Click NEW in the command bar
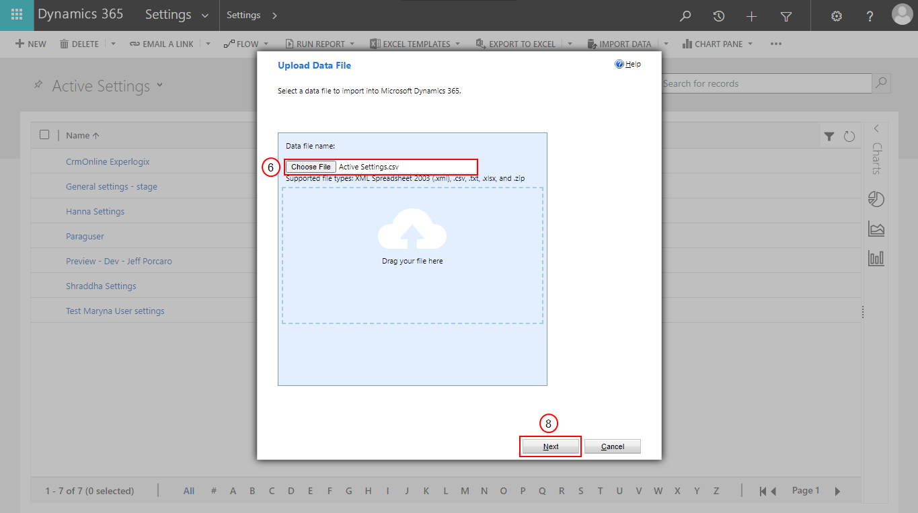Screen dimensions: 918x513 pyautogui.click(x=30, y=44)
